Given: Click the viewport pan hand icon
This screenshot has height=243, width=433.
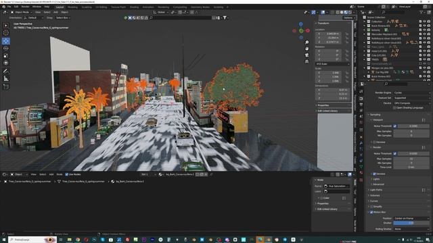Looking at the screenshot, I should click(306, 49).
